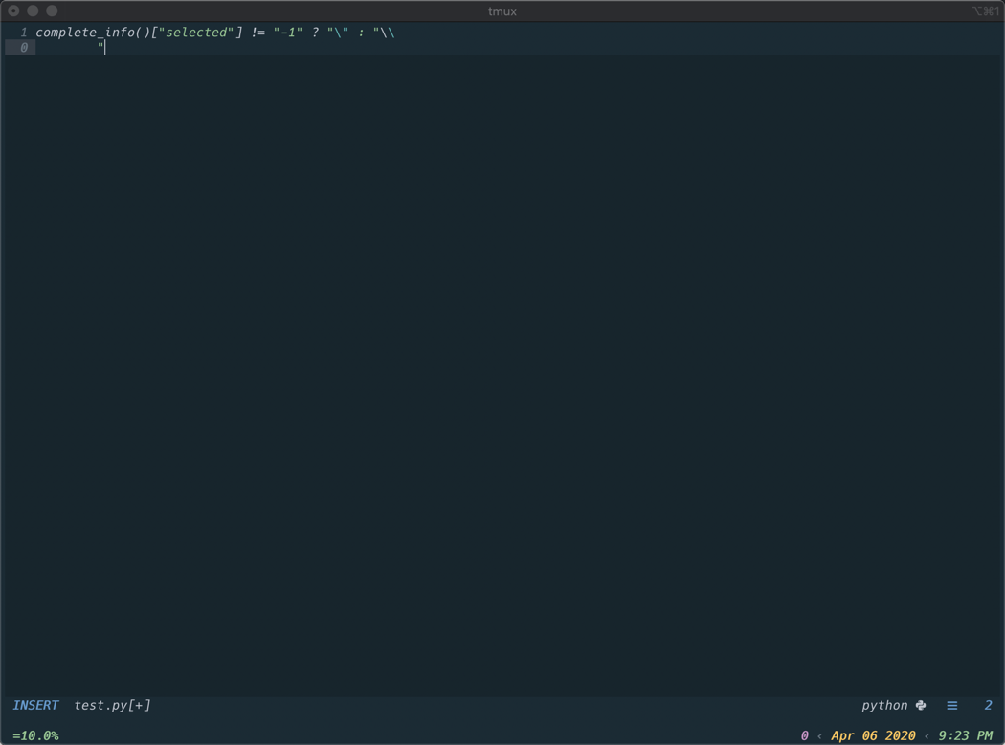Image resolution: width=1005 pixels, height=745 pixels.
Task: Click the python filetype label
Action: [883, 705]
